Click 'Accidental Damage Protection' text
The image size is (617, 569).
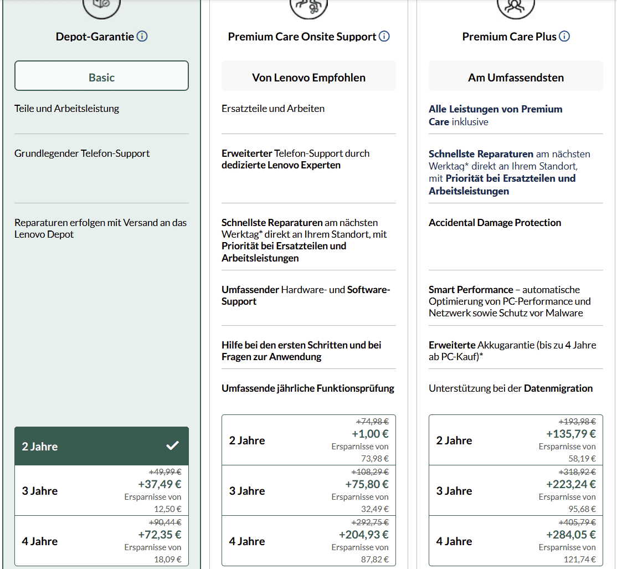[495, 223]
